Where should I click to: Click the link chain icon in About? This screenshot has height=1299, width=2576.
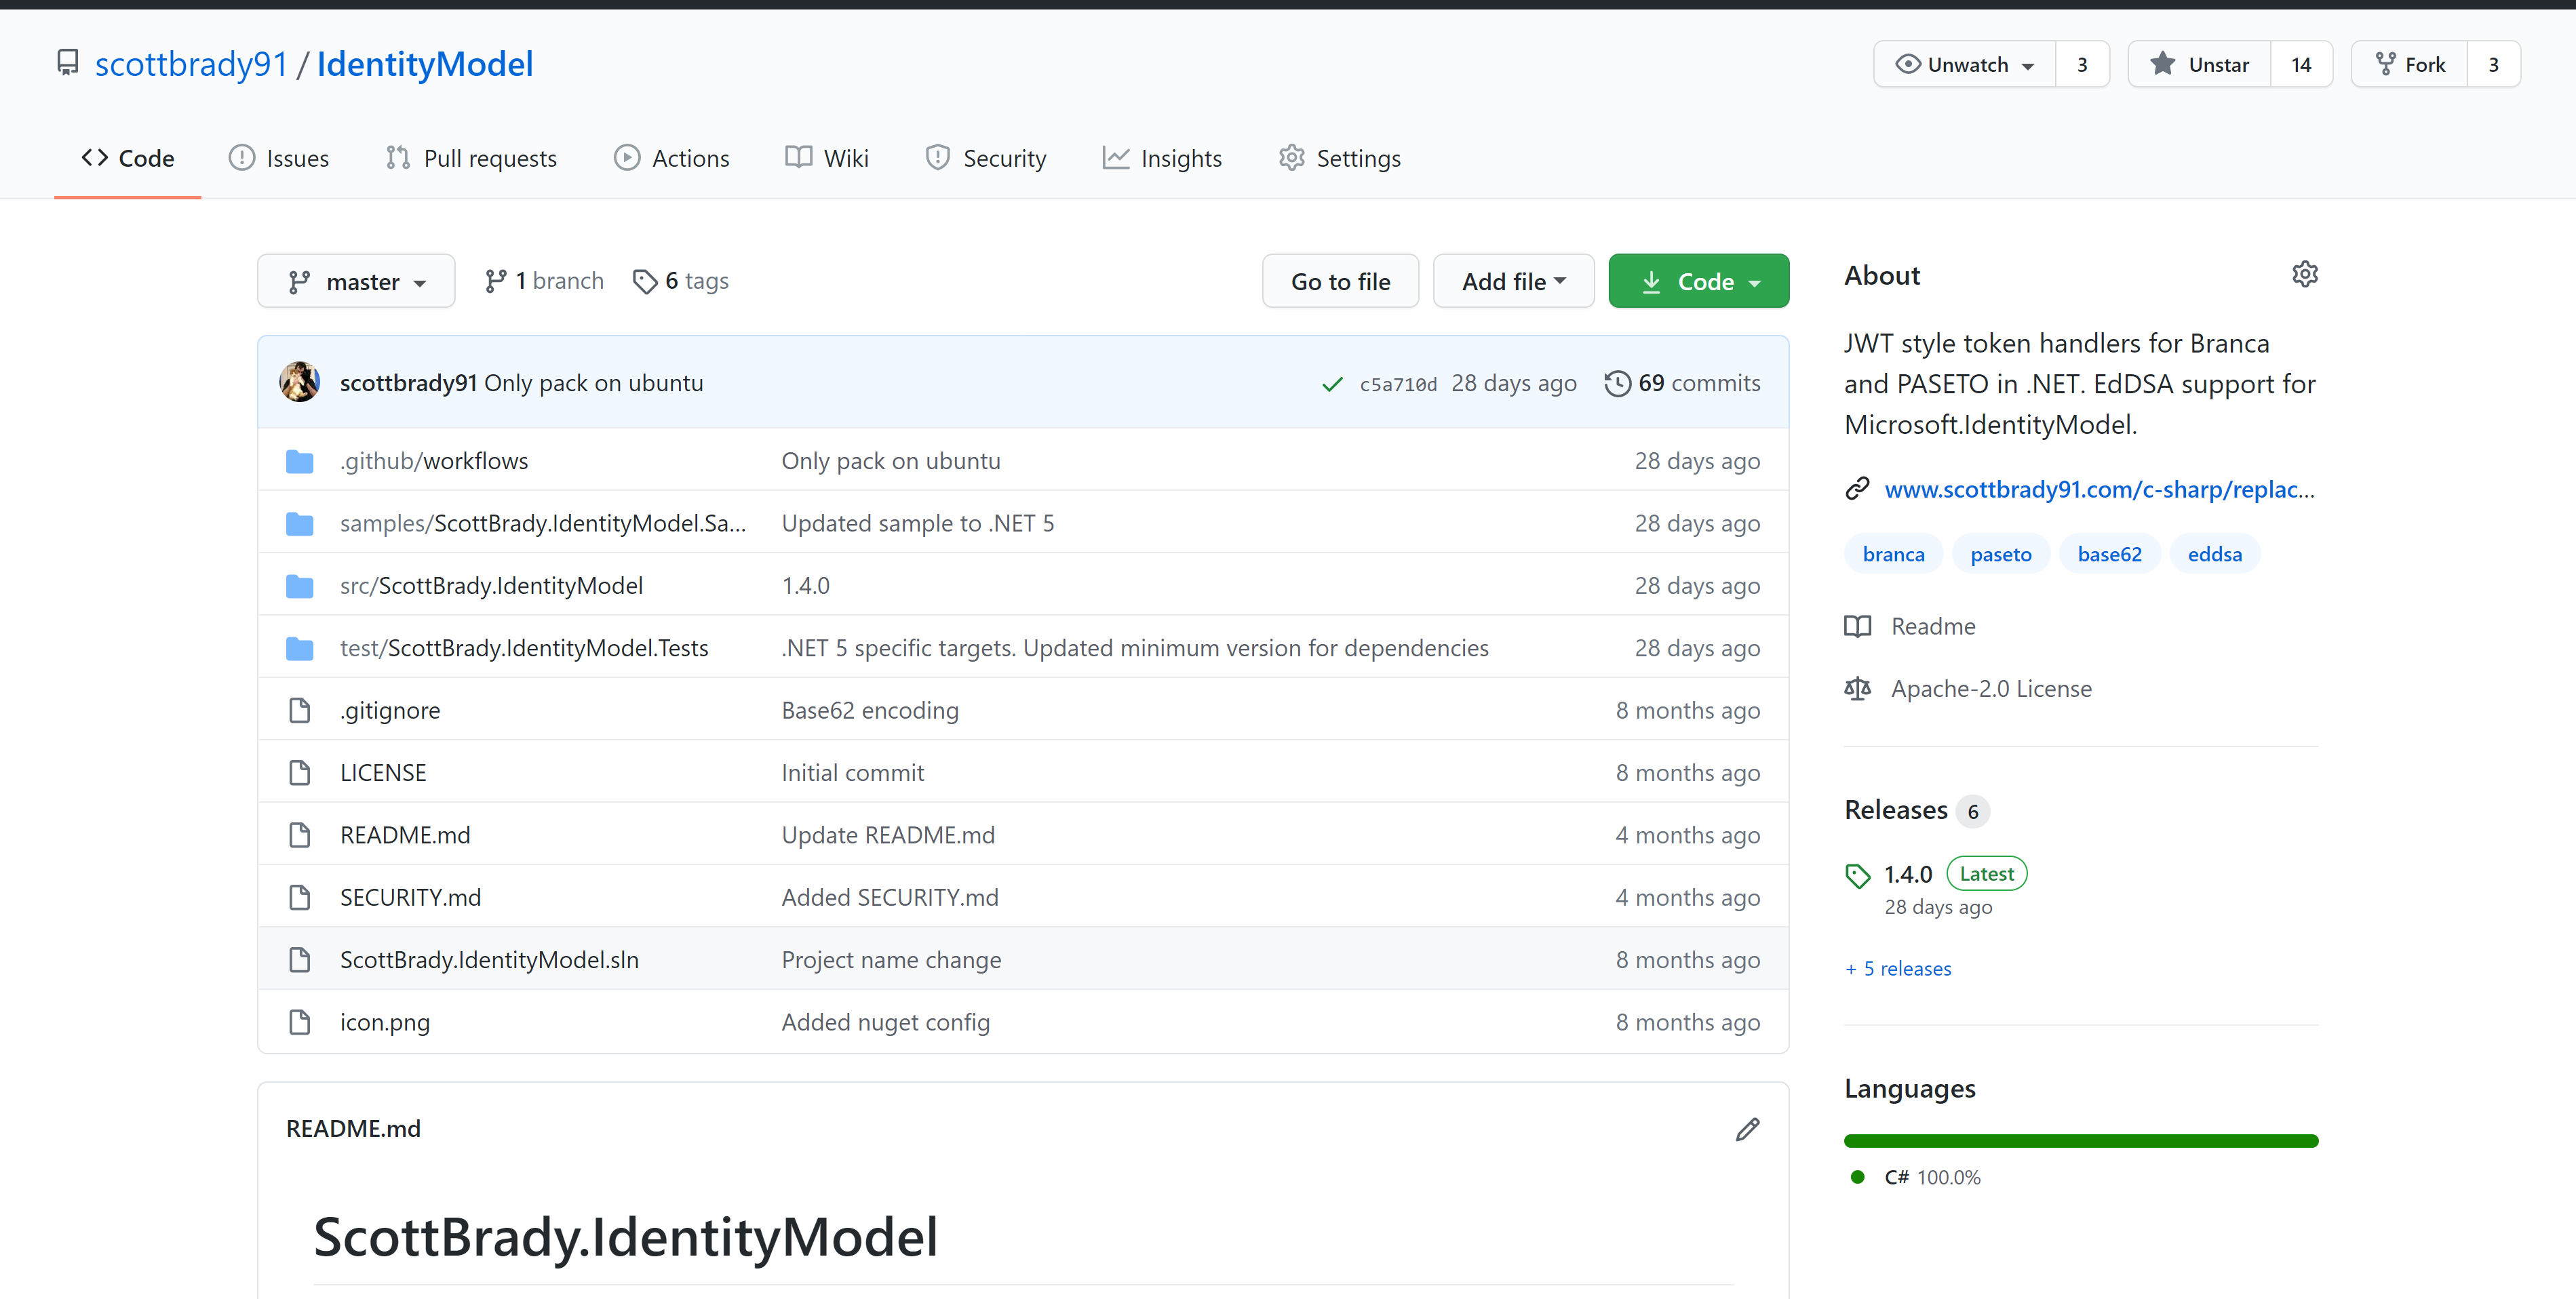(x=1857, y=489)
